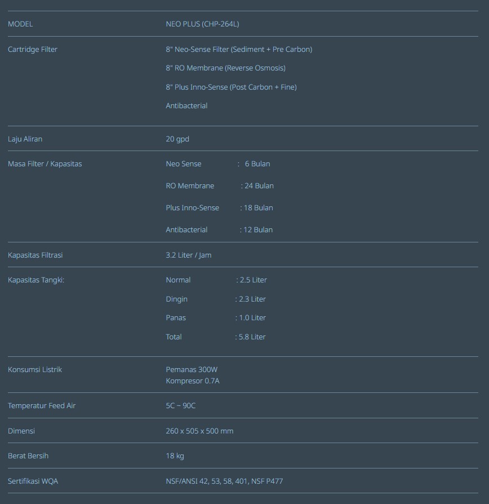Click the Temperatur Feed Air label
This screenshot has width=489, height=504.
pyautogui.click(x=42, y=405)
